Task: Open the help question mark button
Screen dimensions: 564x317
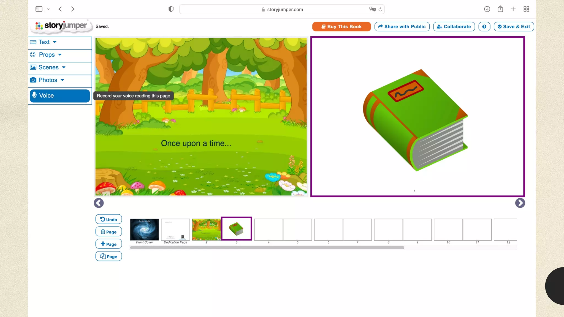Action: [484, 27]
